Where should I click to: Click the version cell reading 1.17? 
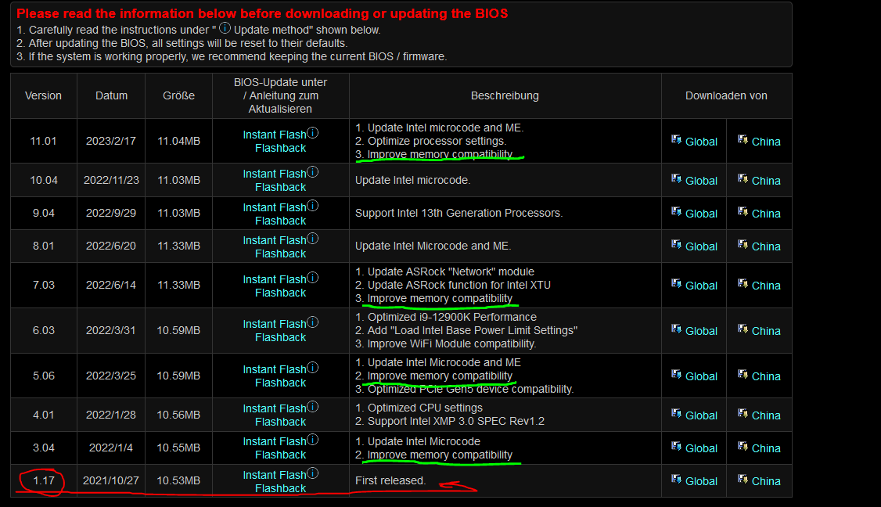(44, 480)
